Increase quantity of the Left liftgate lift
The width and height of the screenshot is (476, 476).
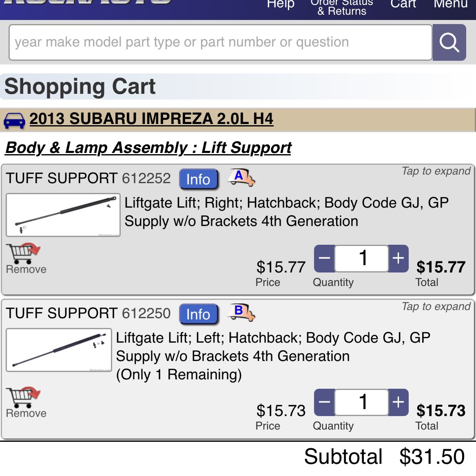tap(398, 402)
